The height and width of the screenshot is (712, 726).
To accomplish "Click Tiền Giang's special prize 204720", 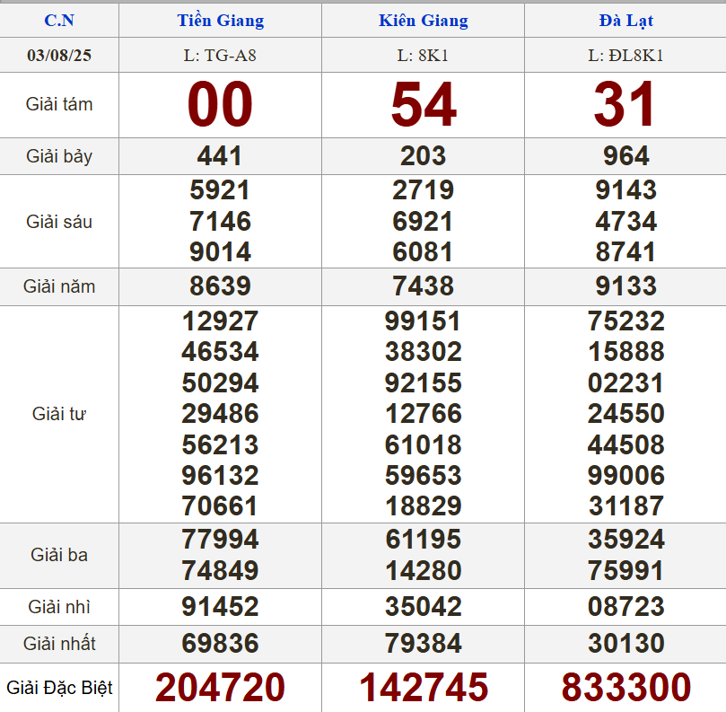I will (x=220, y=688).
